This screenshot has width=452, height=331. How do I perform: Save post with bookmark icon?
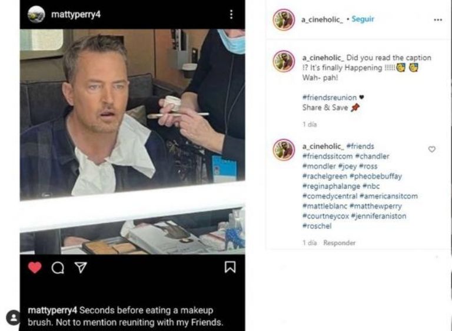point(230,267)
